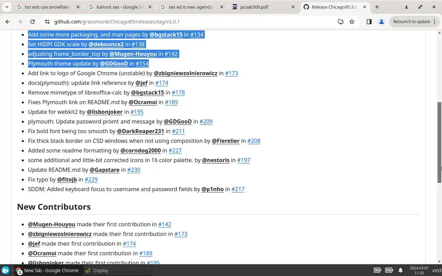Image resolution: width=442 pixels, height=276 pixels.
Task: Visit @p1nho profile
Action: tap(213, 189)
